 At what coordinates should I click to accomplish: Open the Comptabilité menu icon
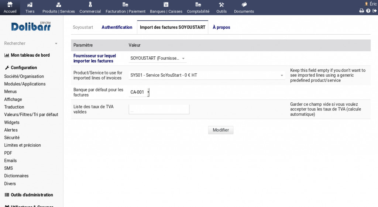pyautogui.click(x=198, y=4)
